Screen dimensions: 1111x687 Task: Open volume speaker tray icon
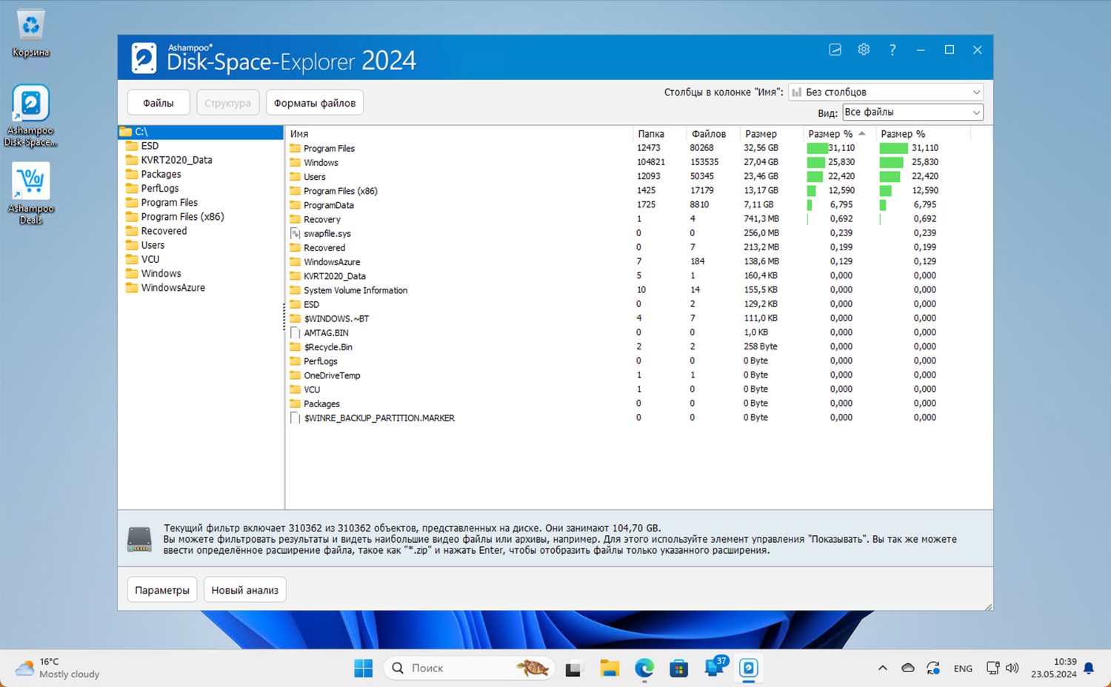(x=1012, y=668)
